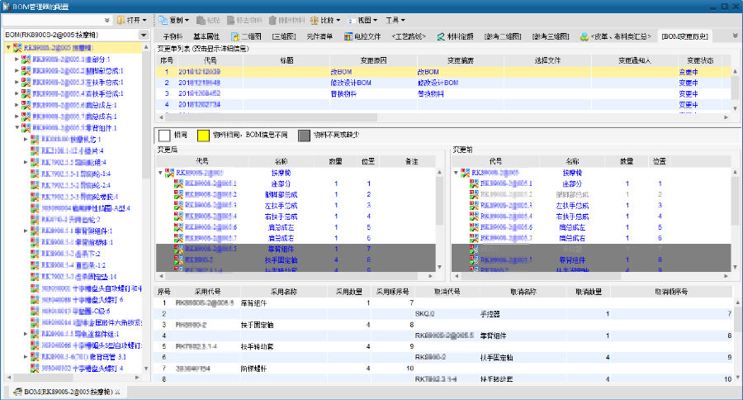
Task: Click the root BOM icon in 变更后 tree
Action: (x=170, y=173)
